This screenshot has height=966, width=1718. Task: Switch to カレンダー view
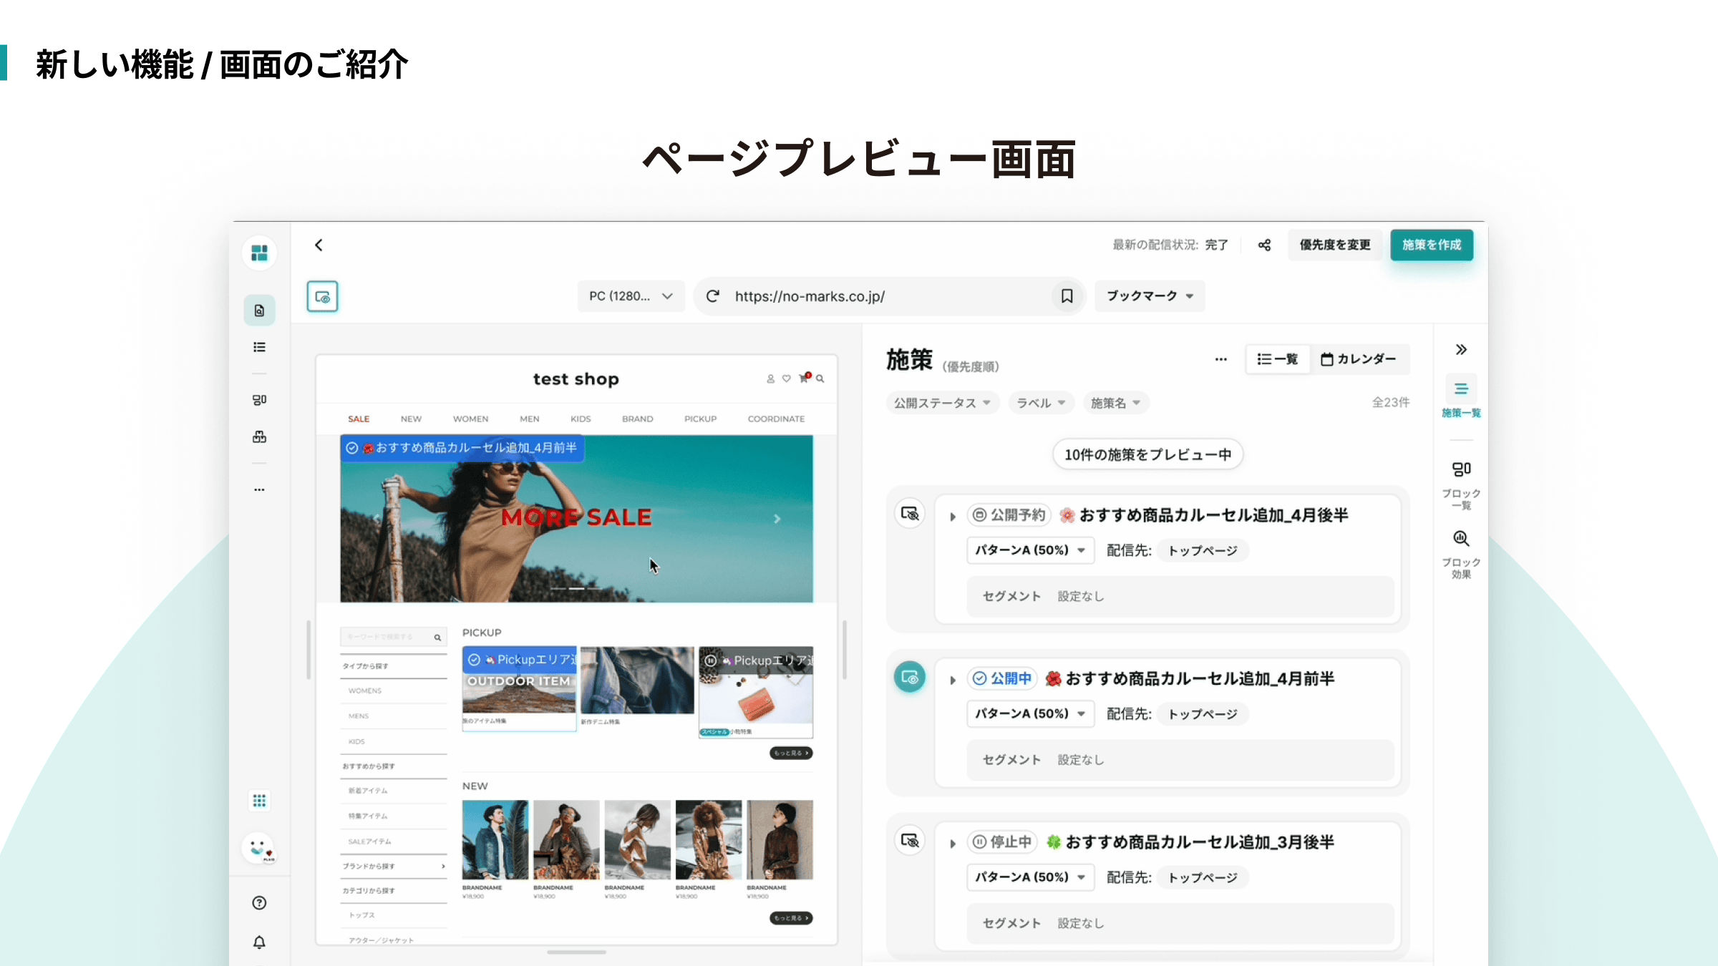[1359, 359]
